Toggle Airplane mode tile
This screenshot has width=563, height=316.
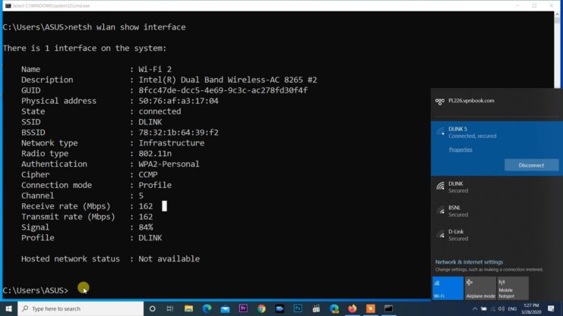point(479,288)
